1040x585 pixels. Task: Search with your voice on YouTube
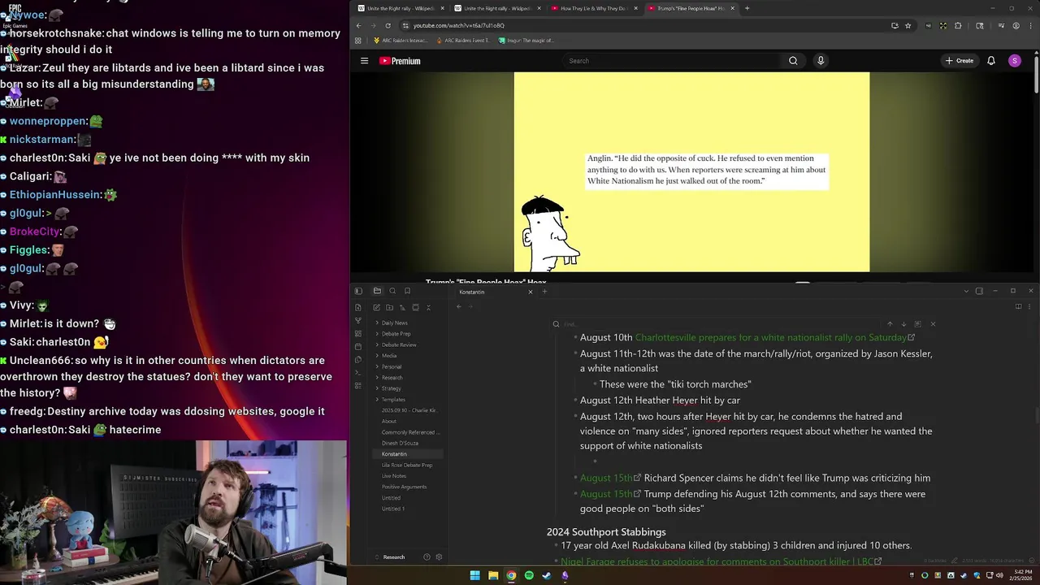[x=821, y=61]
